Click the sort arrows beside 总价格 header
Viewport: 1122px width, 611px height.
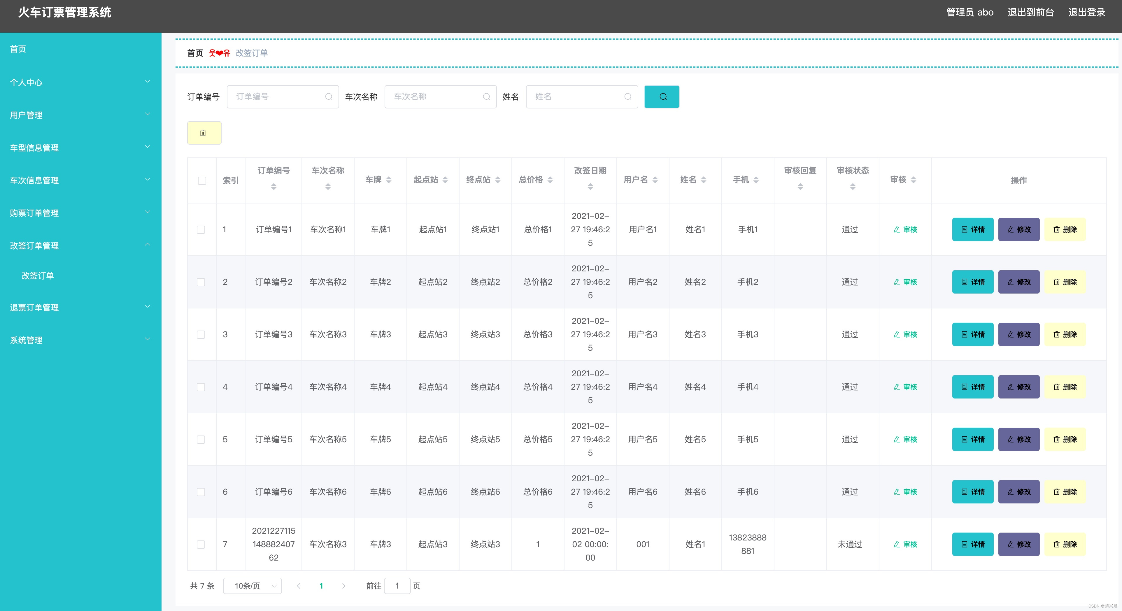(x=550, y=180)
